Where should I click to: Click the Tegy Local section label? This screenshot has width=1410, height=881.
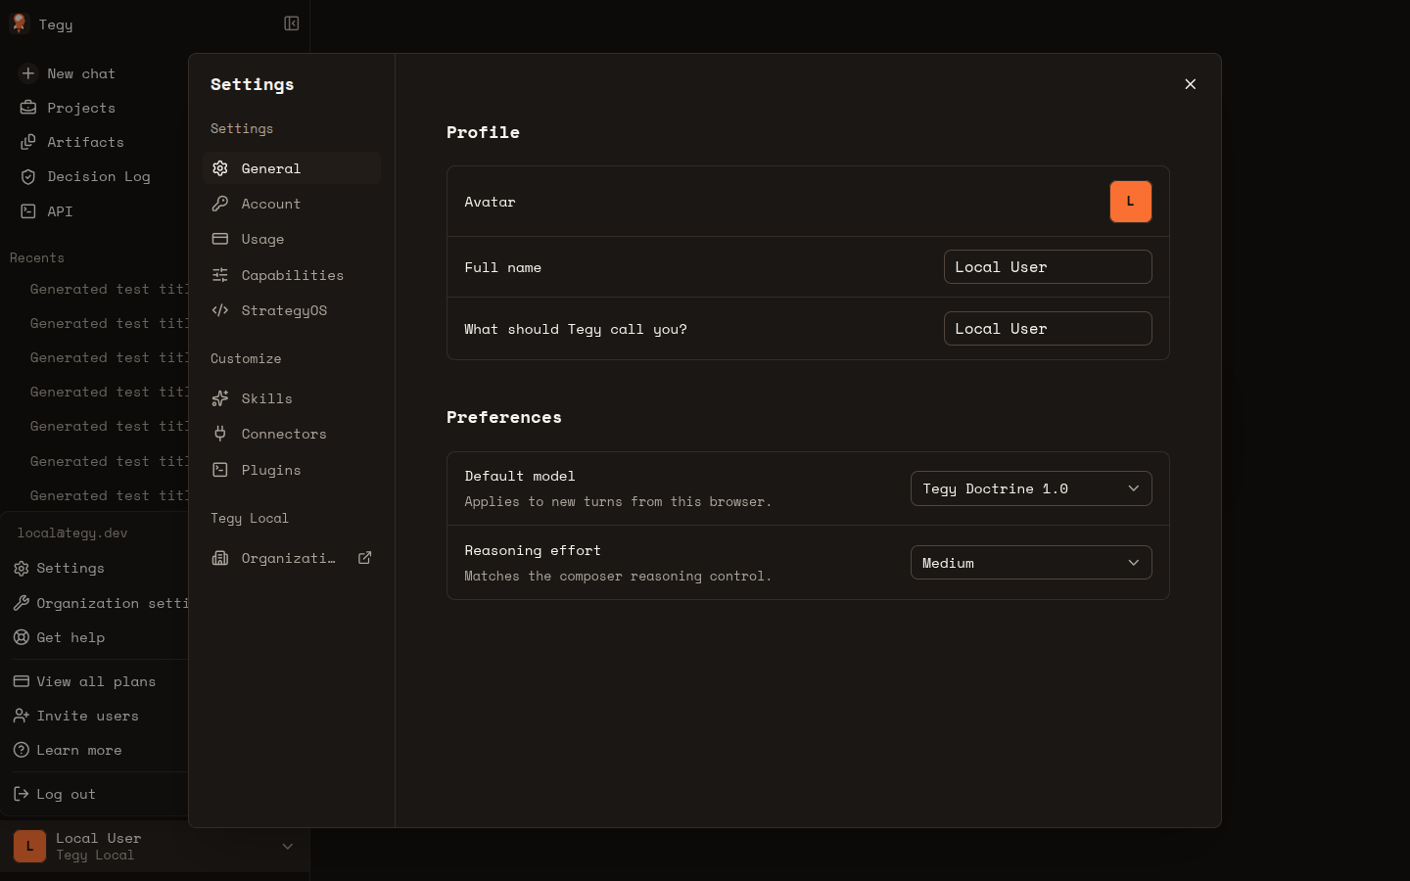point(250,518)
